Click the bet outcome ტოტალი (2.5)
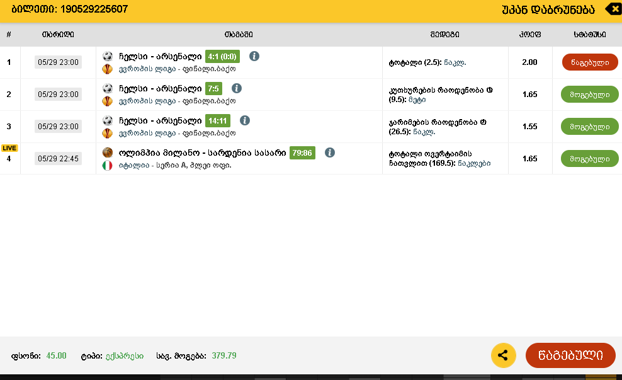This screenshot has width=622, height=380. (x=427, y=63)
